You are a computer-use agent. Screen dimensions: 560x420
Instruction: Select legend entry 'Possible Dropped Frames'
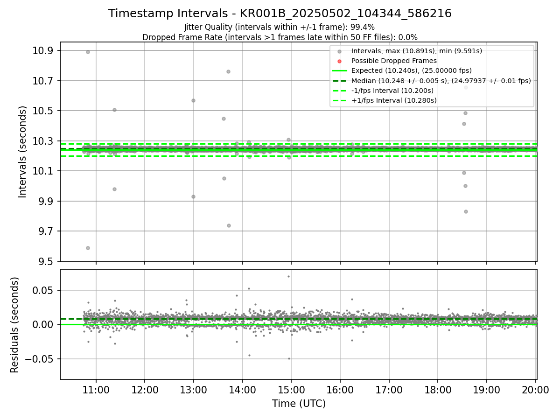(394, 61)
